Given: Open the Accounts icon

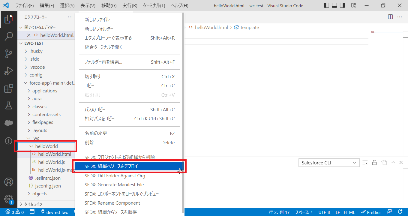Looking at the screenshot, I should (x=9, y=182).
